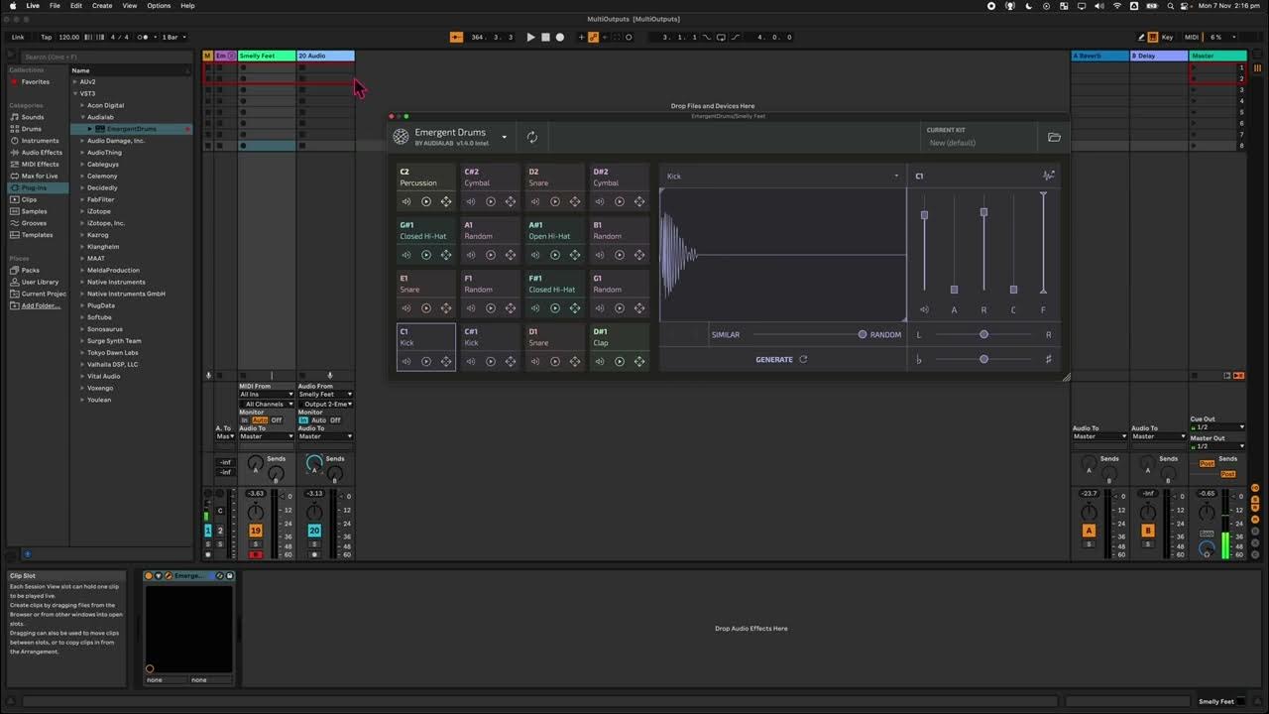Screen dimensions: 1269x714
Task: Toggle the track 20 activator button
Action: tap(314, 531)
